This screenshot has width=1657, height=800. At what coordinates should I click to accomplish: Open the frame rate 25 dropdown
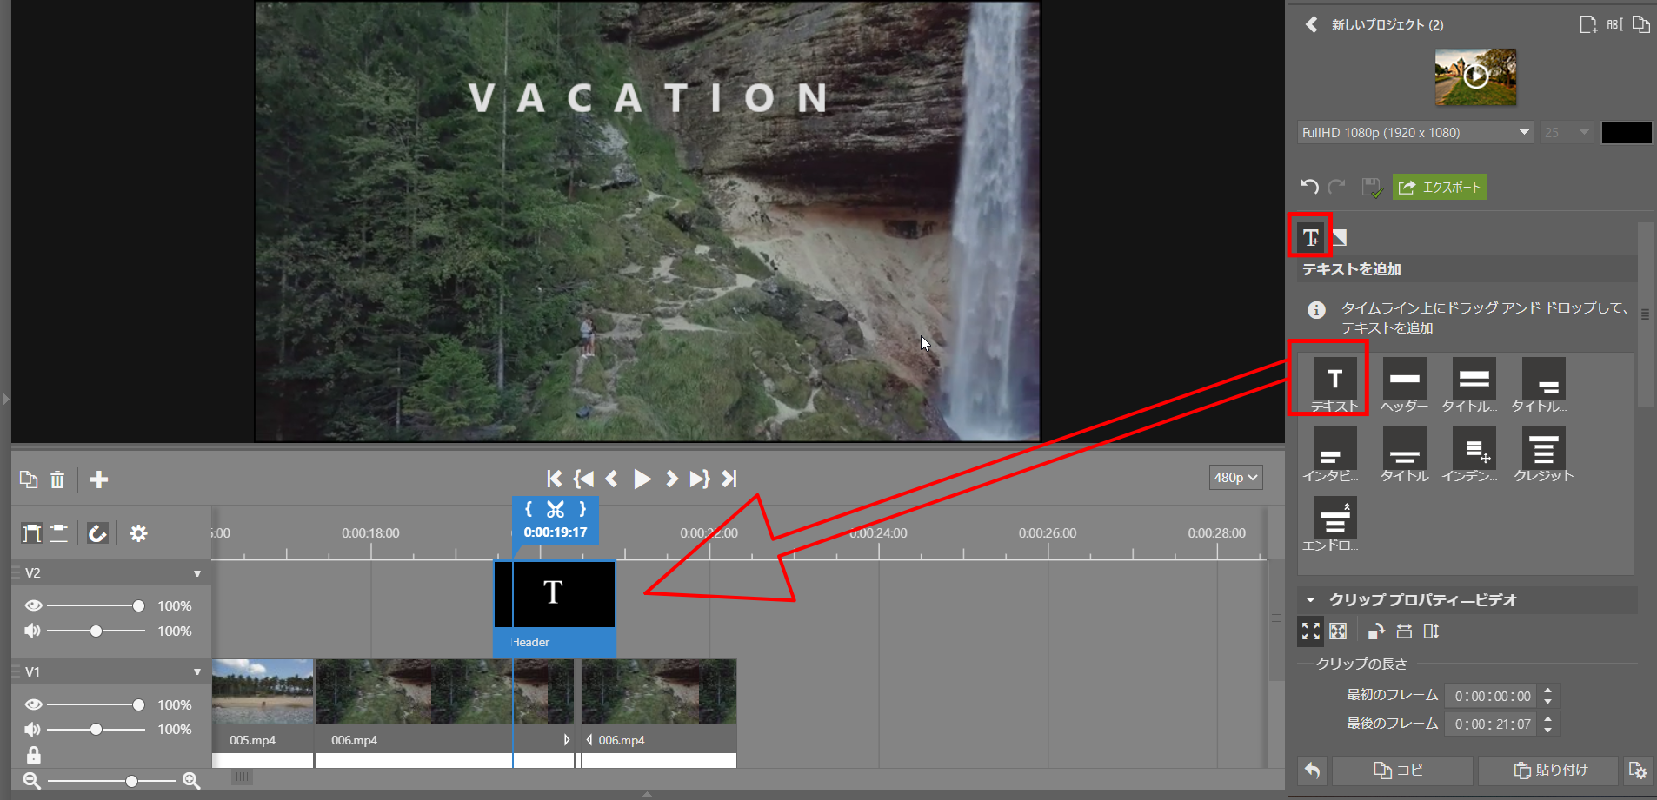pyautogui.click(x=1566, y=132)
